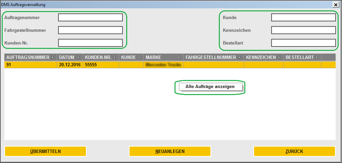
Task: Click sort dot in AUFTRAGSNUMMER header
Action: point(52,58)
